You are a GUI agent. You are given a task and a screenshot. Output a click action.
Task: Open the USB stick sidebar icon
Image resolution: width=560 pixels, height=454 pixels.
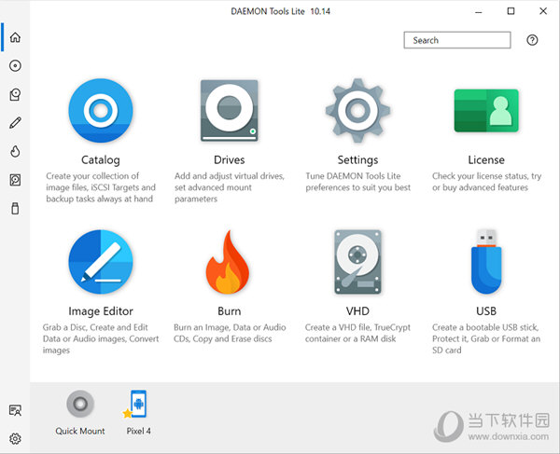[x=15, y=209]
